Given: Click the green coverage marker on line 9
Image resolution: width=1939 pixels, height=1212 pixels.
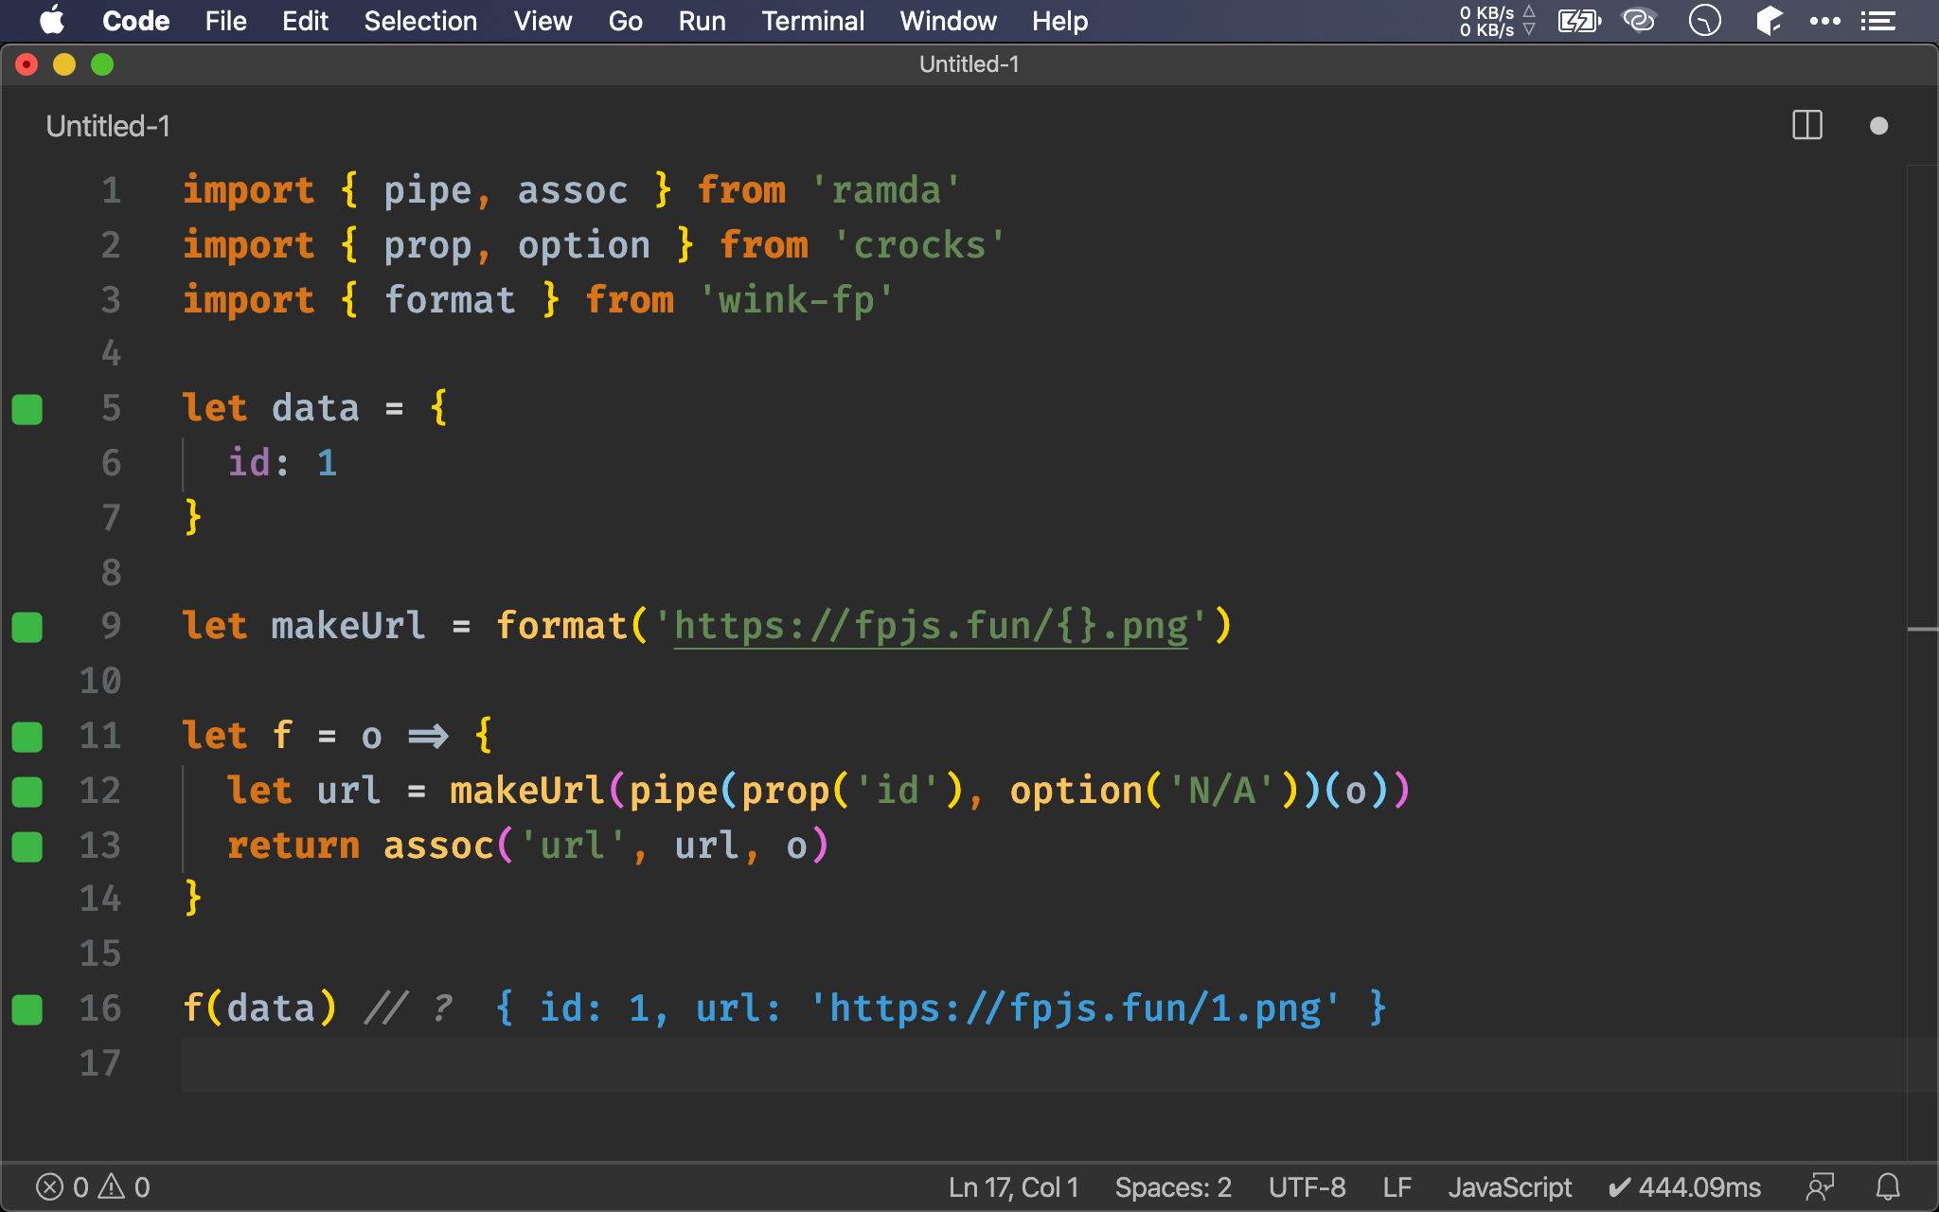Looking at the screenshot, I should pos(27,627).
